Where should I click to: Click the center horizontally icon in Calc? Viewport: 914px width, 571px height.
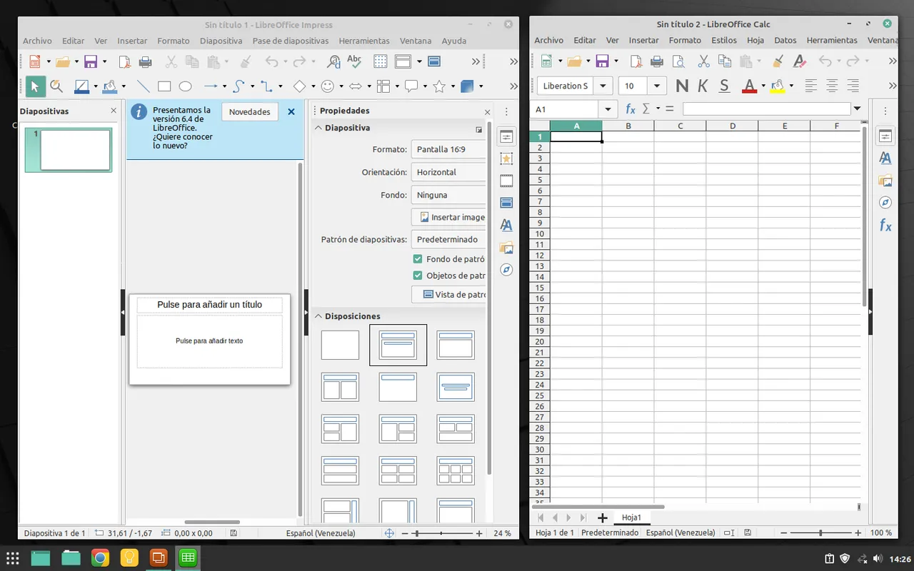pos(832,86)
